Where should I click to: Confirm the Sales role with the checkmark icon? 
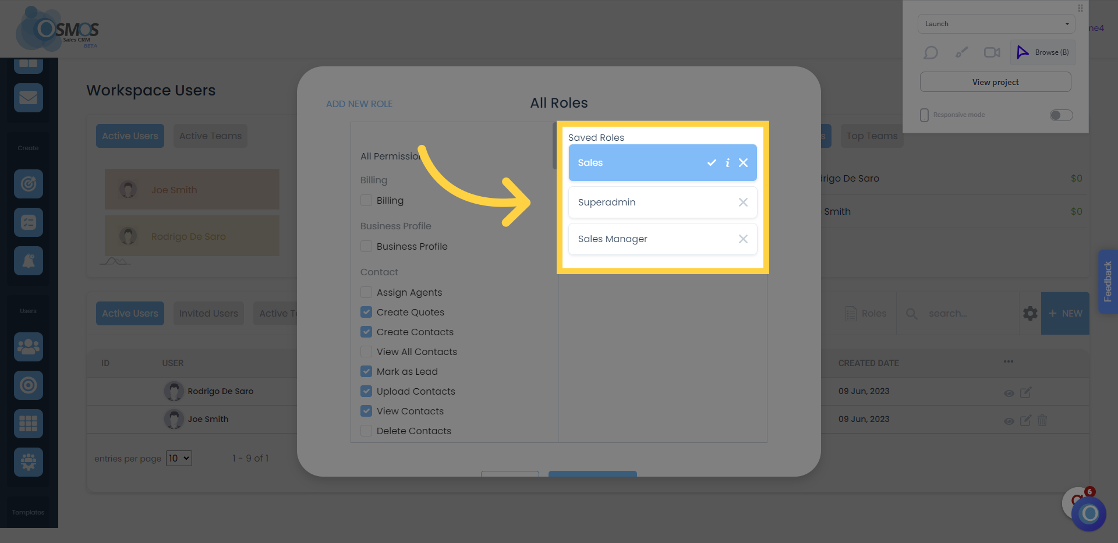coord(712,163)
